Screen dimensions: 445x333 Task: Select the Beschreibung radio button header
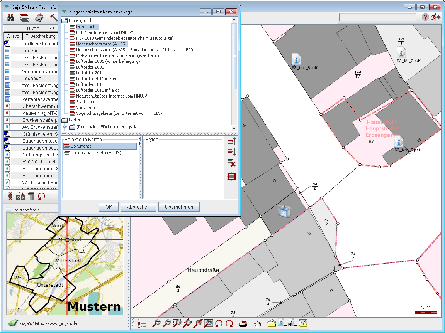27,36
